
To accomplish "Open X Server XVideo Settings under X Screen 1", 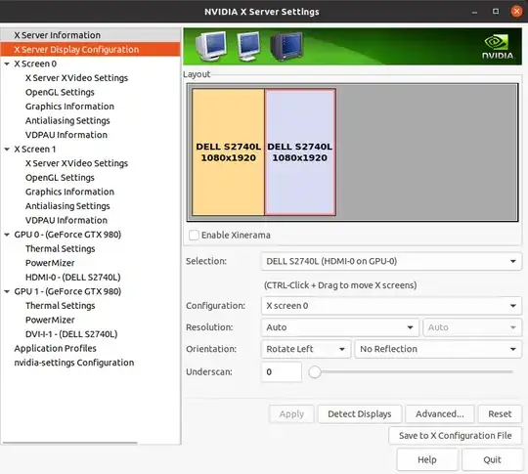I will point(76,163).
